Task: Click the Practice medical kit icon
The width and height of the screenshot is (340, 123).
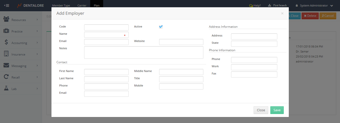Action: click(x=6, y=31)
